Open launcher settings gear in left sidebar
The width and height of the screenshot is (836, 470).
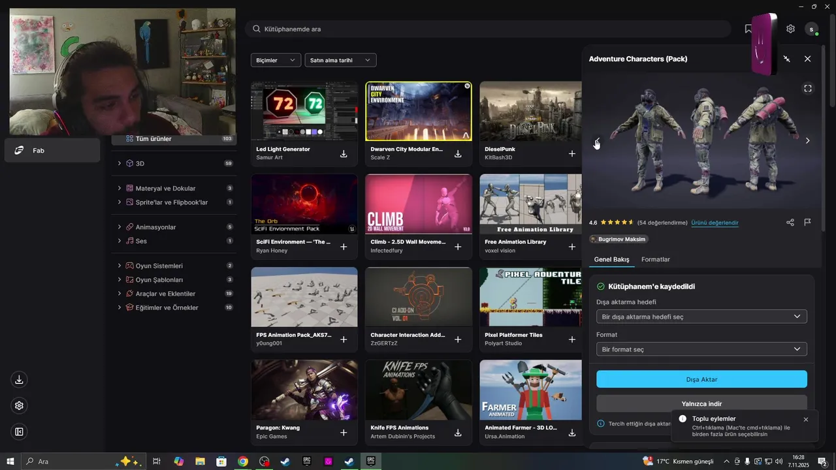point(19,405)
